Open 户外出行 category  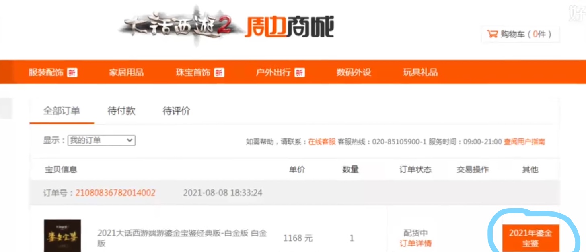pyautogui.click(x=273, y=73)
